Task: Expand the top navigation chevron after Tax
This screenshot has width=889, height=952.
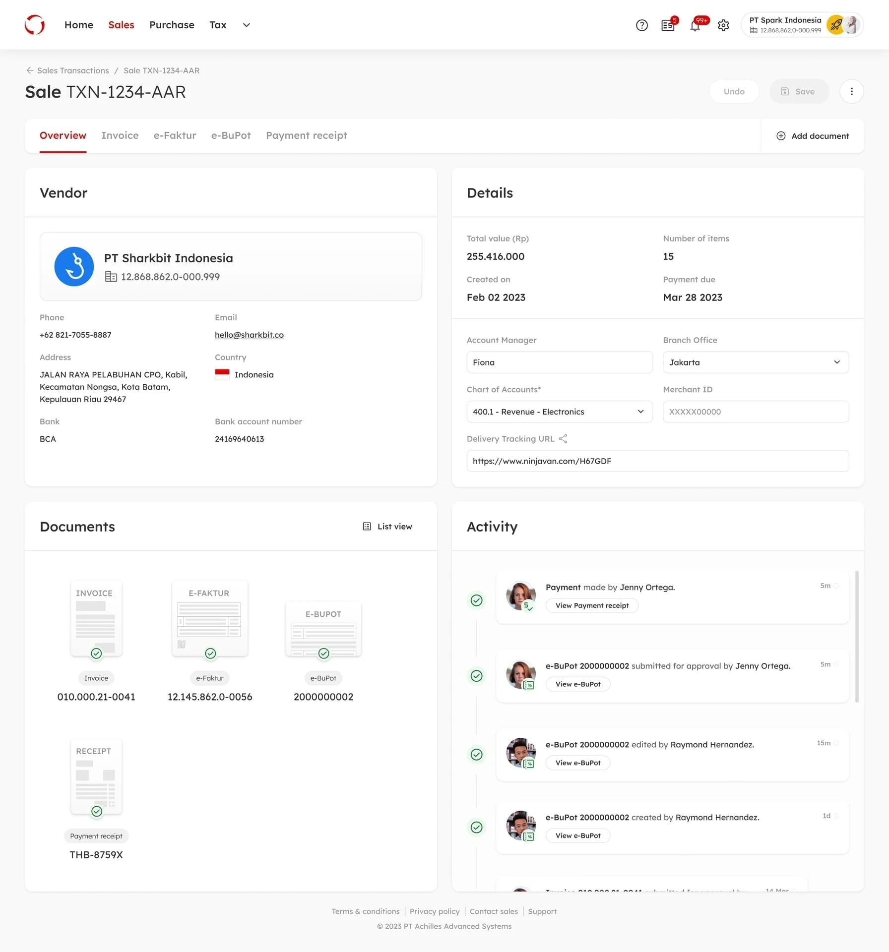Action: click(x=246, y=25)
